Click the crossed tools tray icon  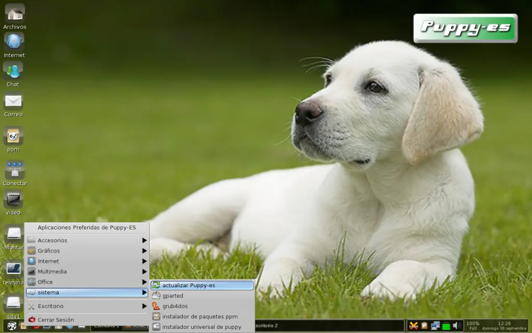(x=414, y=326)
